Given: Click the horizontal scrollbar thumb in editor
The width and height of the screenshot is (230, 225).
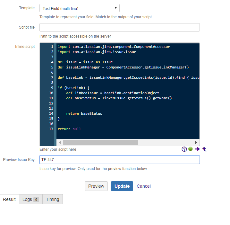Looking at the screenshot, I should point(100,143).
